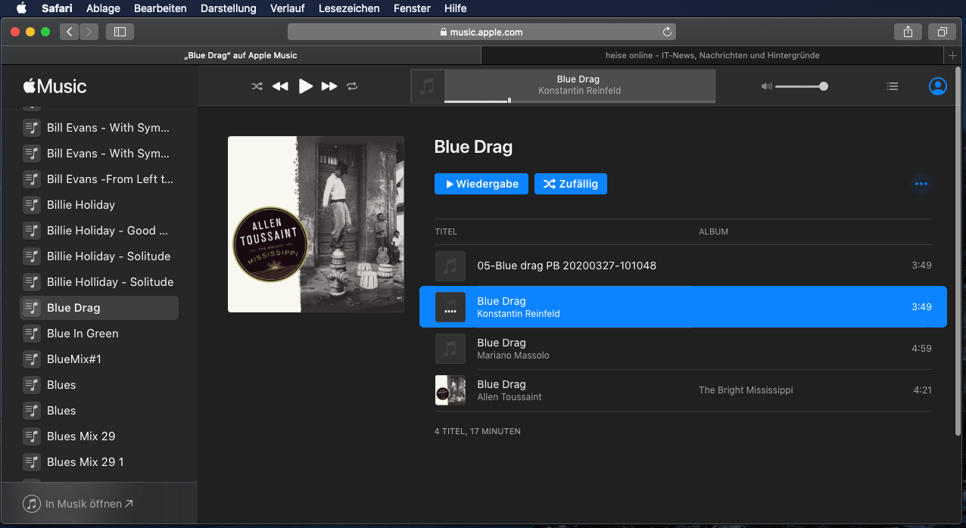Toggle repeat mode
Image resolution: width=966 pixels, height=528 pixels.
pyautogui.click(x=352, y=86)
